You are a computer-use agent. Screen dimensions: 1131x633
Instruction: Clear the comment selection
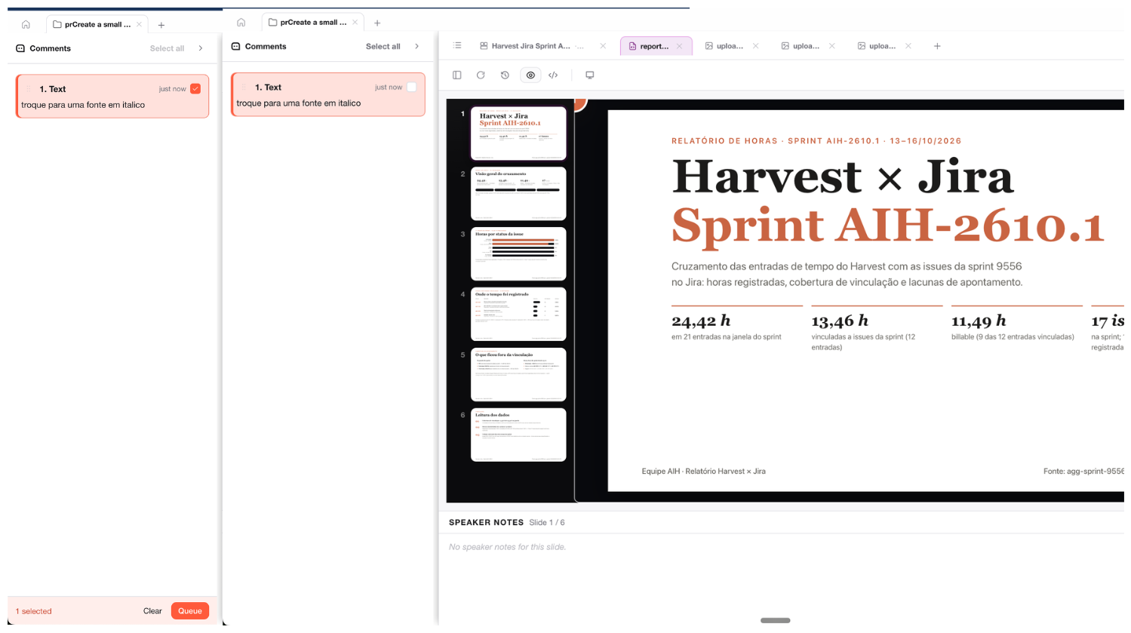[x=152, y=611]
